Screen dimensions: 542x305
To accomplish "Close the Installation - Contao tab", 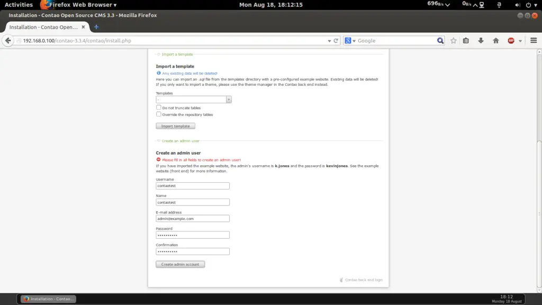I will tap(83, 27).
